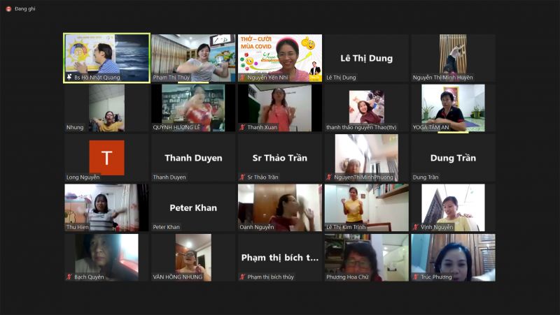Click the red recording indicator icon

coord(8,8)
